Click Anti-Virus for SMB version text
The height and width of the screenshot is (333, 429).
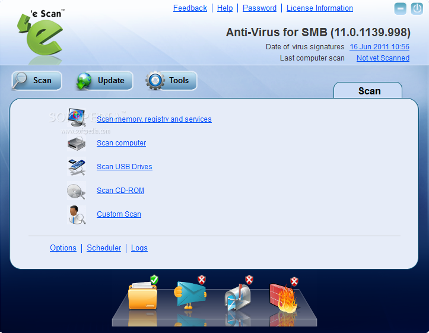[x=318, y=32]
